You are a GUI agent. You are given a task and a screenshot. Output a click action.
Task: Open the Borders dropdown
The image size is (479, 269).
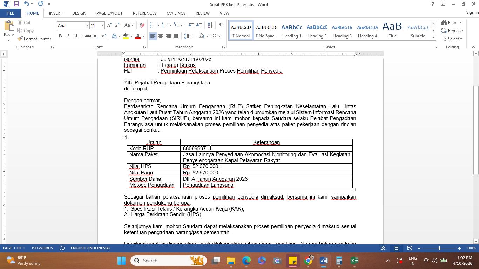point(219,36)
